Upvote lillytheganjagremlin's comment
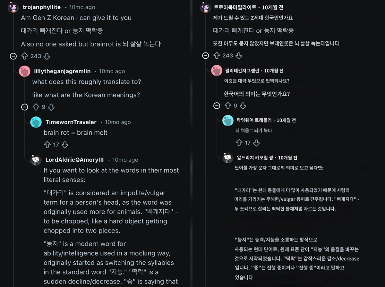This screenshot has width=385, height=287. pos(36,107)
